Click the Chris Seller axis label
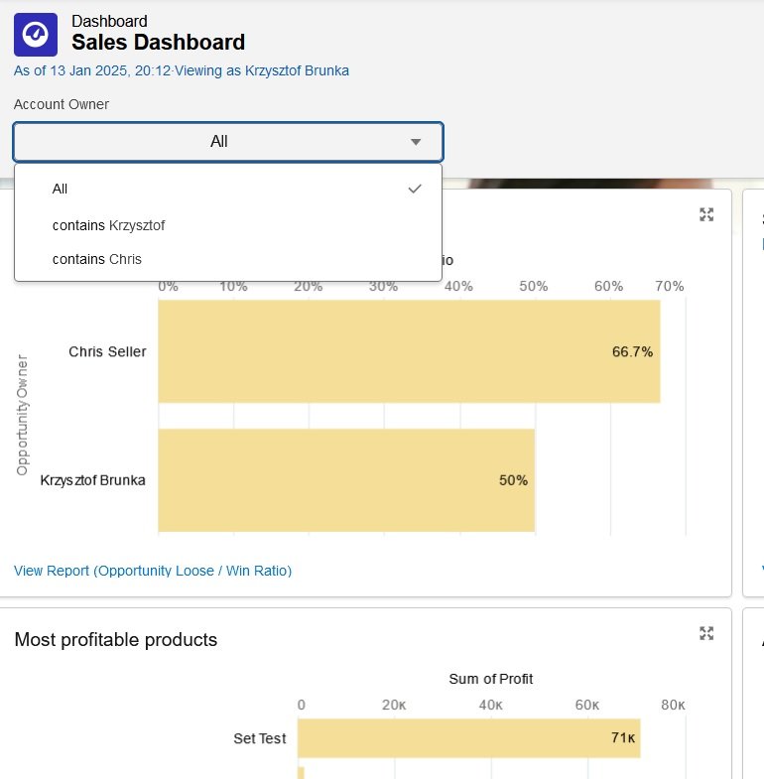 107,351
